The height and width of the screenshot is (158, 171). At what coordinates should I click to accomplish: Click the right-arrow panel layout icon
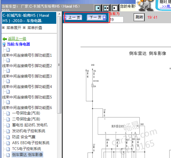tap(98, 8)
